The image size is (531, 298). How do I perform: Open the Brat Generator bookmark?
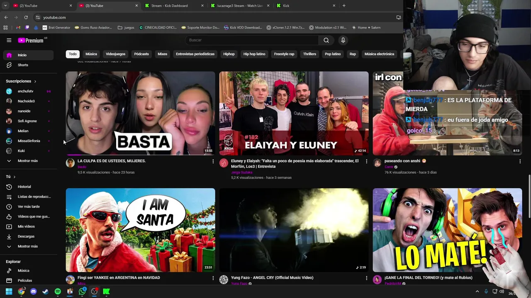56,28
